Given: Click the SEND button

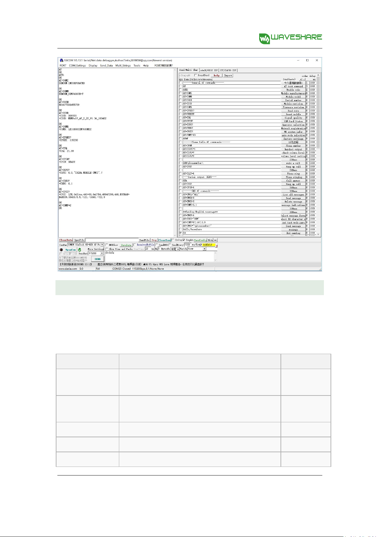Looking at the screenshot, I should [98, 259].
